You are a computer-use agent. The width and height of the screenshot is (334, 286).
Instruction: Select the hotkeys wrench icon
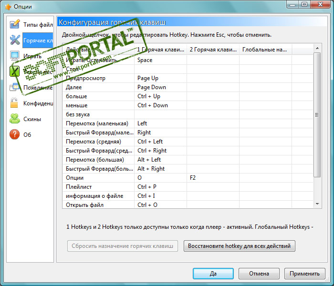click(x=15, y=40)
